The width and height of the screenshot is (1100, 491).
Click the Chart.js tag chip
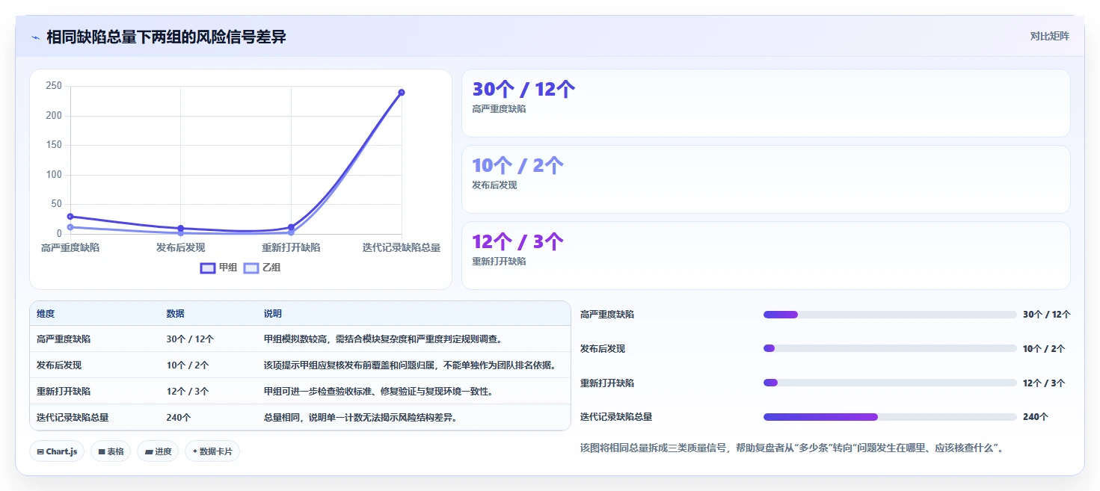click(57, 451)
